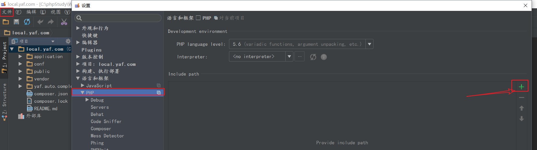
Task: Click the move down arrow icon
Action: (521, 119)
